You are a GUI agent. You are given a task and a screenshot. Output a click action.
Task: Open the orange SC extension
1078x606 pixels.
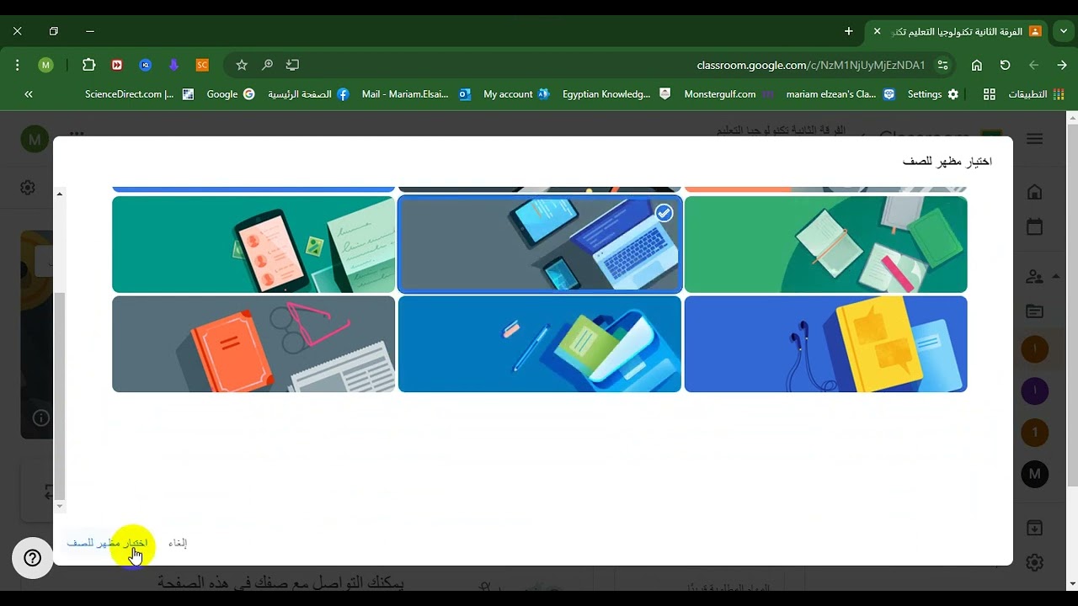(x=202, y=65)
